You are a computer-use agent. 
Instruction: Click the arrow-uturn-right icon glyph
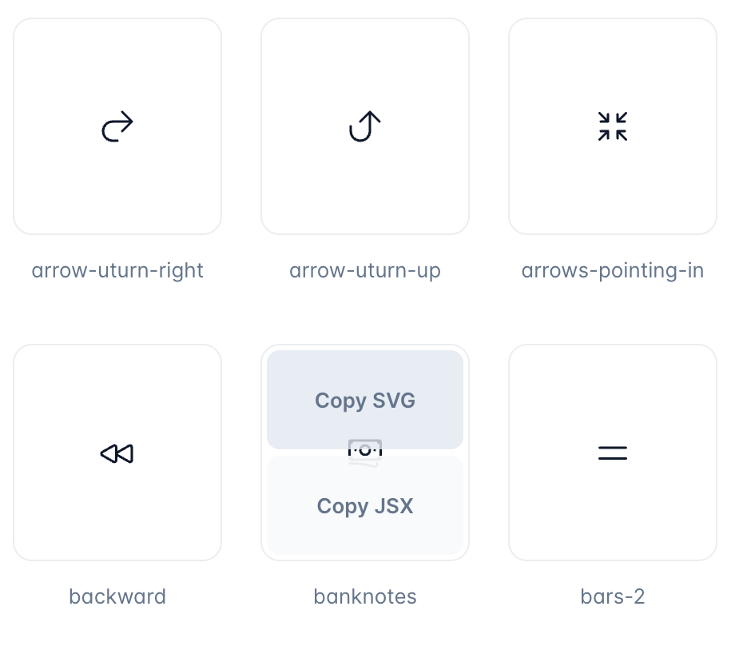(x=117, y=126)
